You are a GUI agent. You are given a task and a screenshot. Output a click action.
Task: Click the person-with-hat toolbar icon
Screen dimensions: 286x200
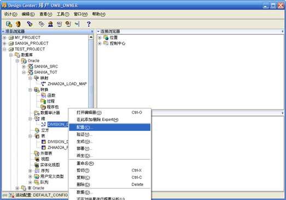point(50,24)
